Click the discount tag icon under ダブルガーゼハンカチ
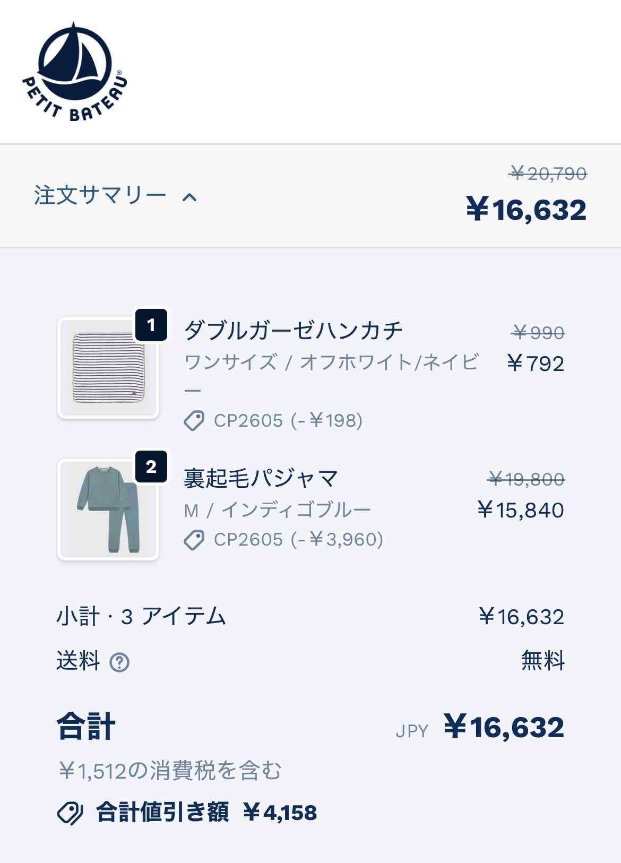The image size is (621, 863). 194,421
